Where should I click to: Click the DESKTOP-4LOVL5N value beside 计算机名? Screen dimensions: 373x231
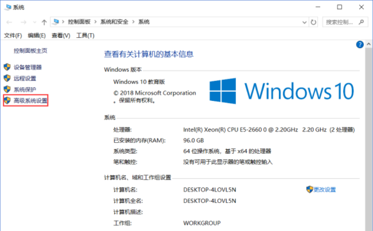pyautogui.click(x=210, y=190)
